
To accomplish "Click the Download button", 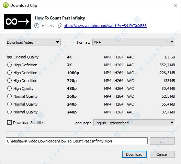I will click(134, 154).
